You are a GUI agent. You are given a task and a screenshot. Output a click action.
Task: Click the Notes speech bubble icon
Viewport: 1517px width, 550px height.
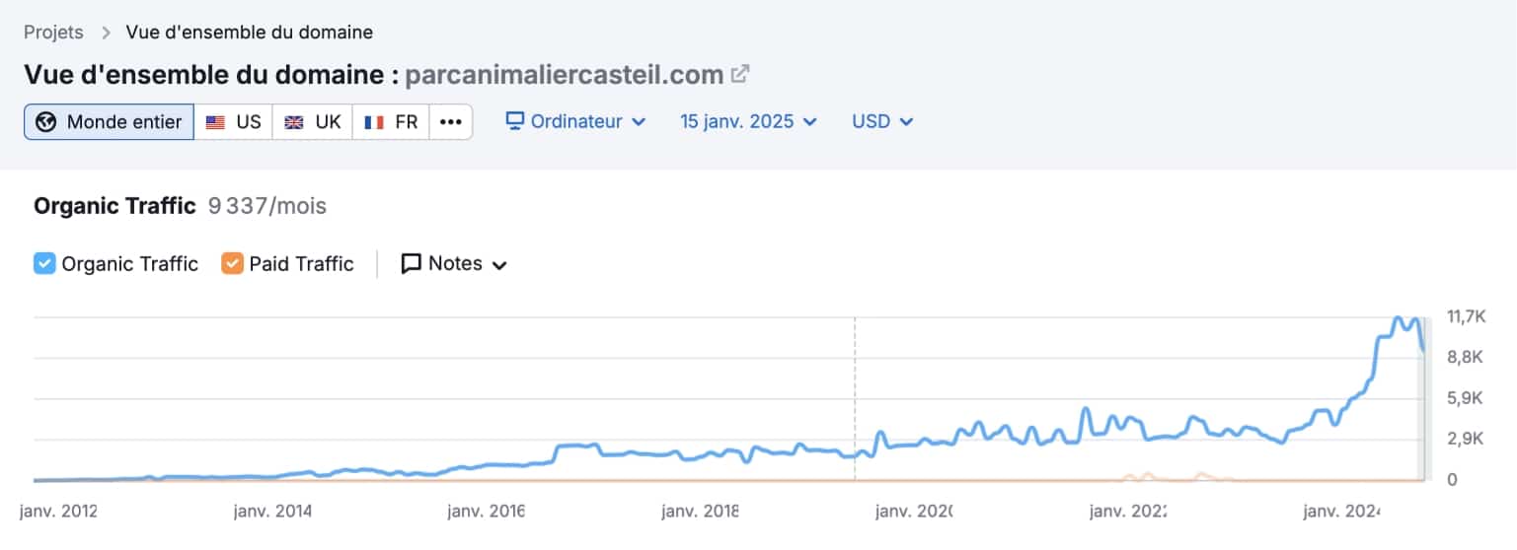(412, 264)
